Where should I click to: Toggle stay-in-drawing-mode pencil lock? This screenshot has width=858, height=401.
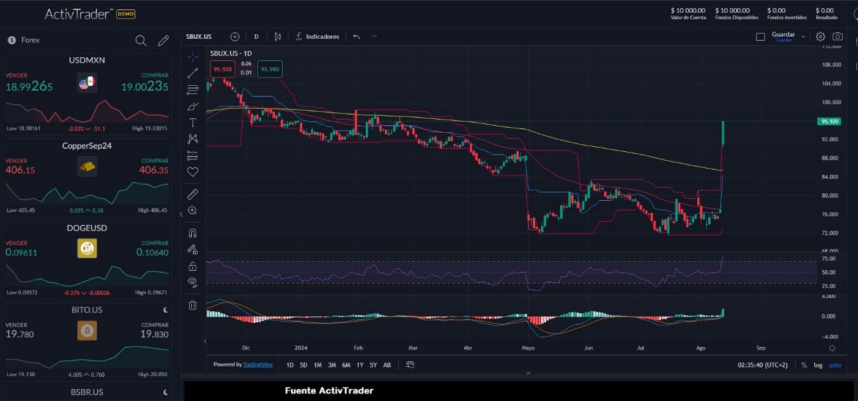pos(193,250)
